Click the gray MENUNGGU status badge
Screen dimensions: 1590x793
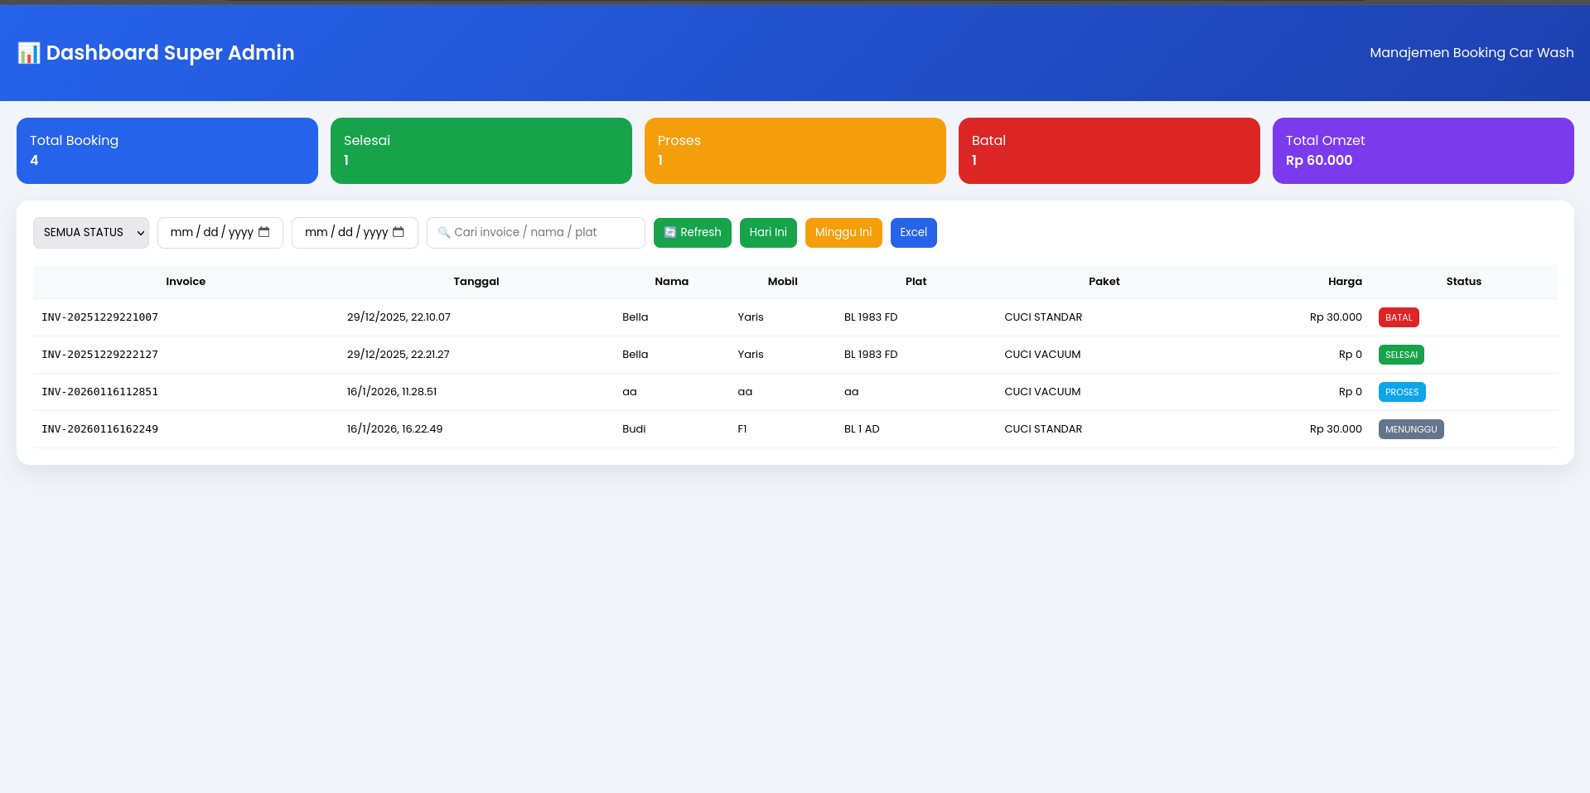(x=1410, y=429)
